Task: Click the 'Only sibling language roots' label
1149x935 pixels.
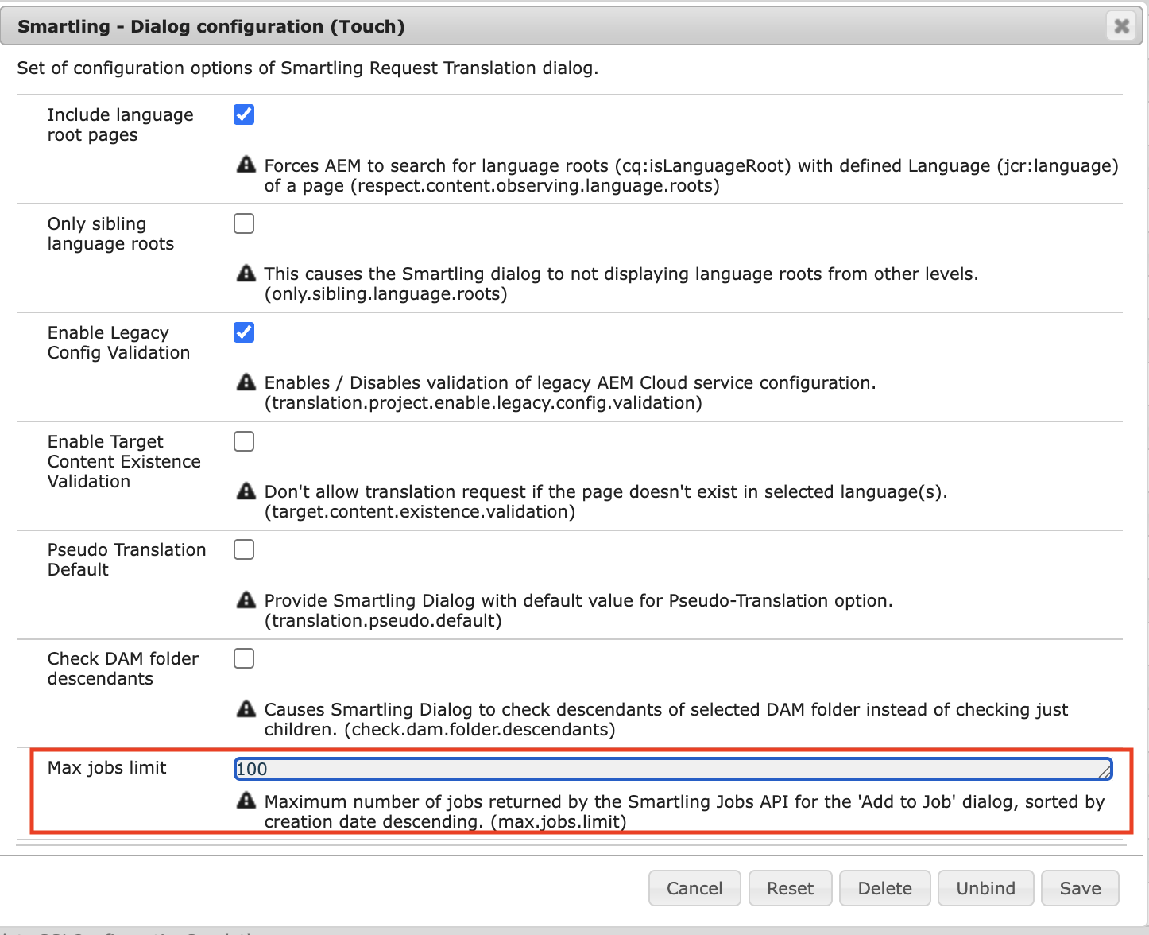Action: pos(110,234)
